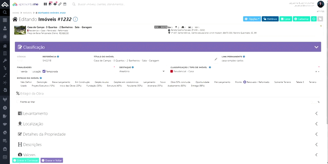Click the apresenta.me logo
This screenshot has height=164, width=328.
click(25, 4)
